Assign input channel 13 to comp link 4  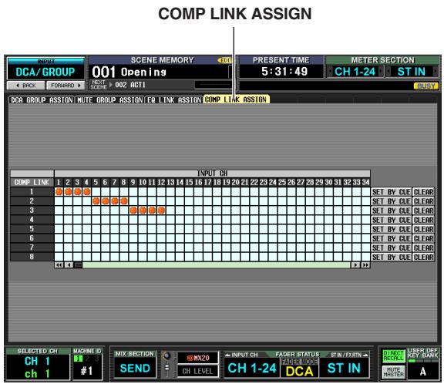pos(170,220)
